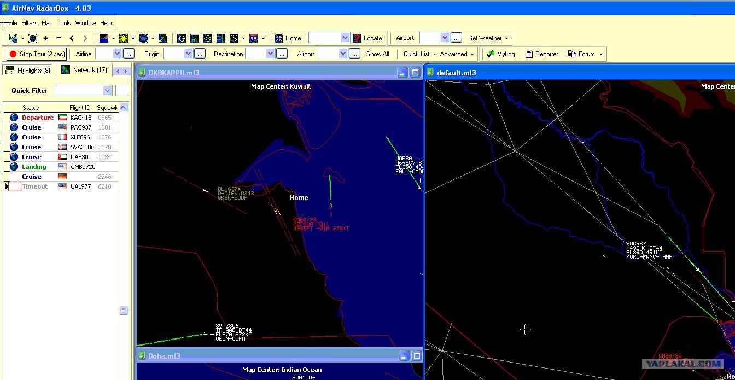Go to next map view arrow
735x380 pixels.
point(85,38)
